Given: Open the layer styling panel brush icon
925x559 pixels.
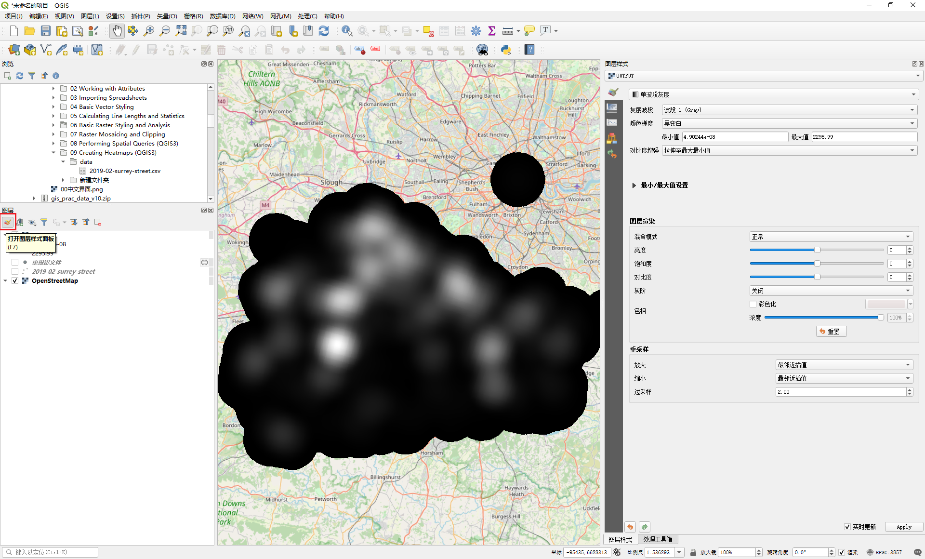Looking at the screenshot, I should coord(8,222).
